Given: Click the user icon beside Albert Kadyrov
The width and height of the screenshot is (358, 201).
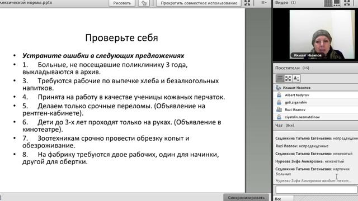Looking at the screenshot, I should [x=279, y=95].
